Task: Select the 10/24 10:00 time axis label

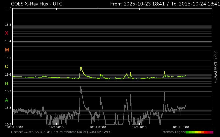Action: pos(139,127)
